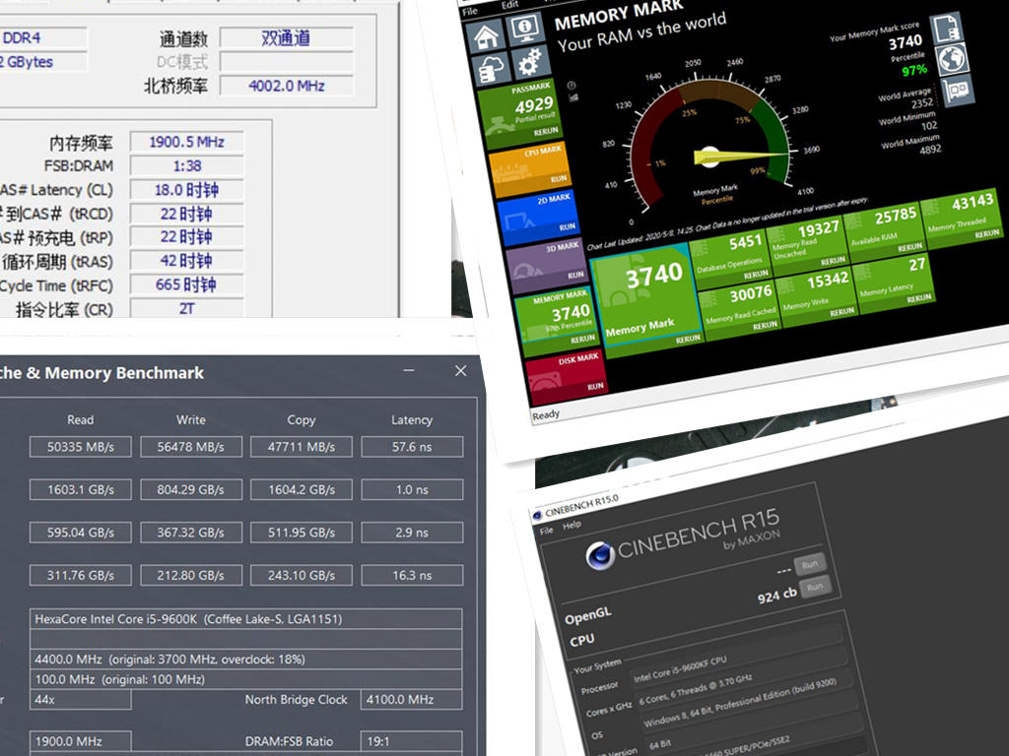Viewport: 1009px width, 756px height.
Task: Click the document export icon beside the Memory Mark score
Action: point(946,29)
